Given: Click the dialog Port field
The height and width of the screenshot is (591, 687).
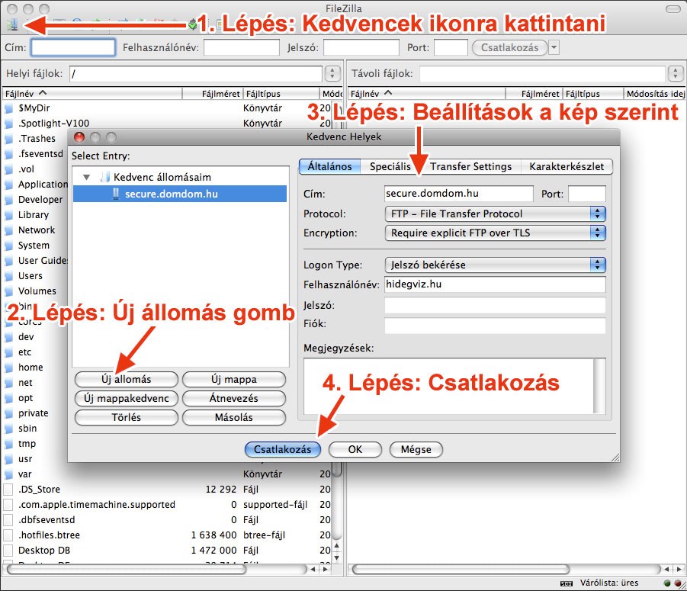Looking at the screenshot, I should pos(587,194).
